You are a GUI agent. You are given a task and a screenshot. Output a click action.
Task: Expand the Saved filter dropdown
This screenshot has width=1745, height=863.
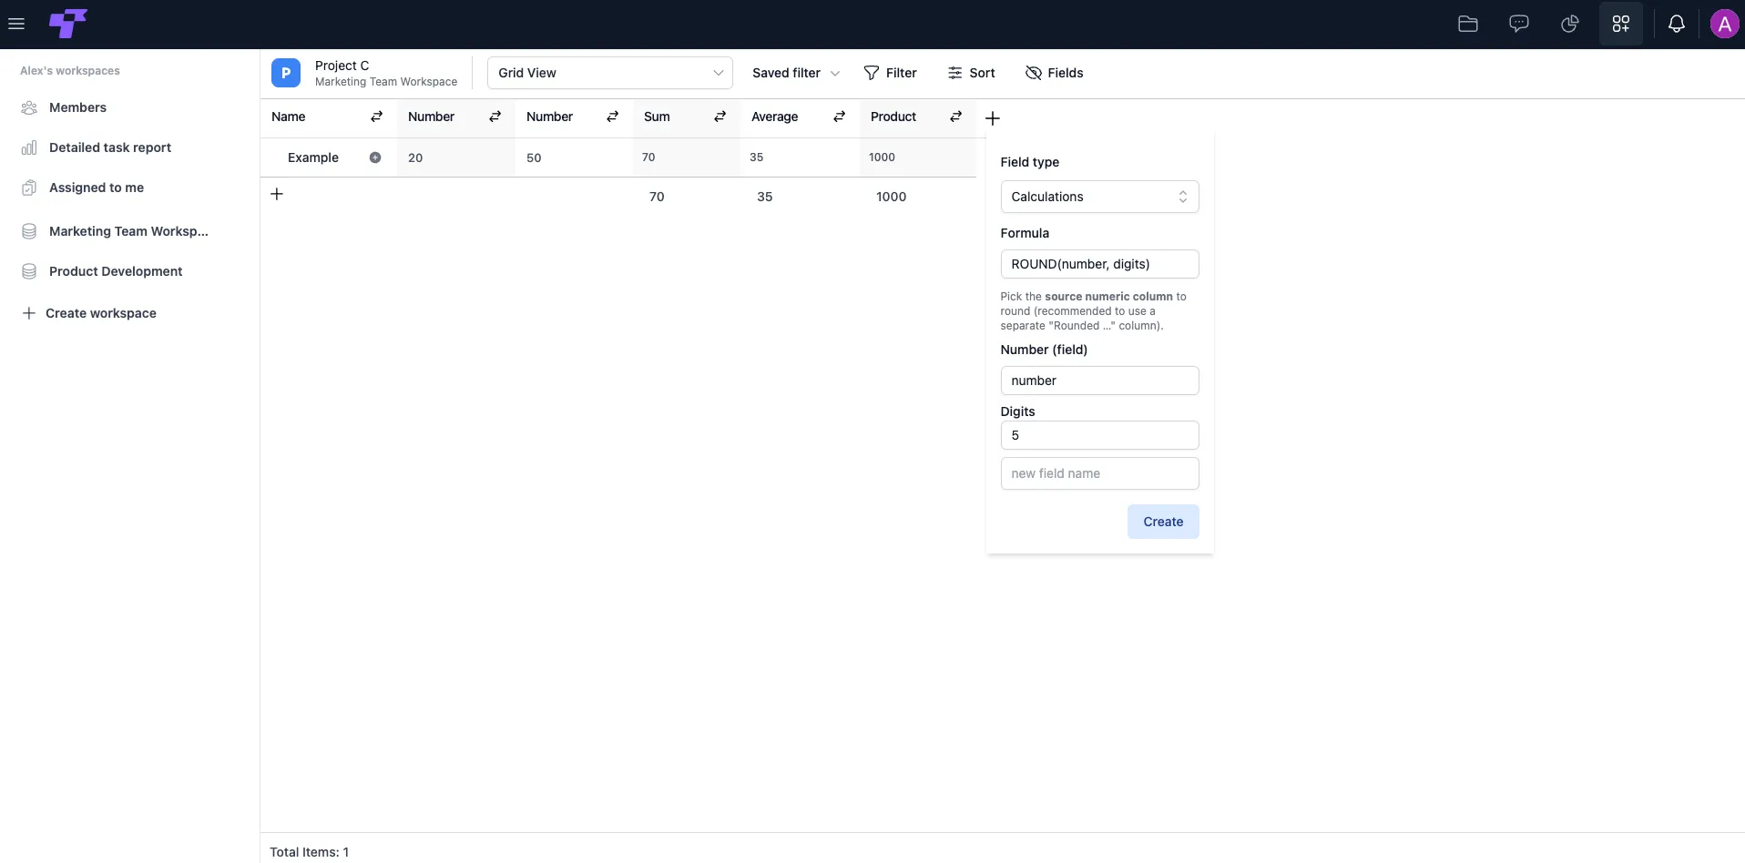pos(796,73)
